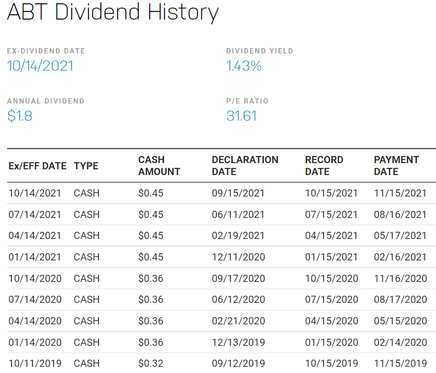Viewport: 436px width, 373px height.
Task: Click the PAYMENT DATE column header
Action: [396, 166]
